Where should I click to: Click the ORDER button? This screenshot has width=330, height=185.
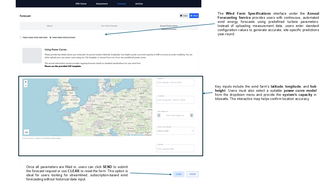(193, 174)
